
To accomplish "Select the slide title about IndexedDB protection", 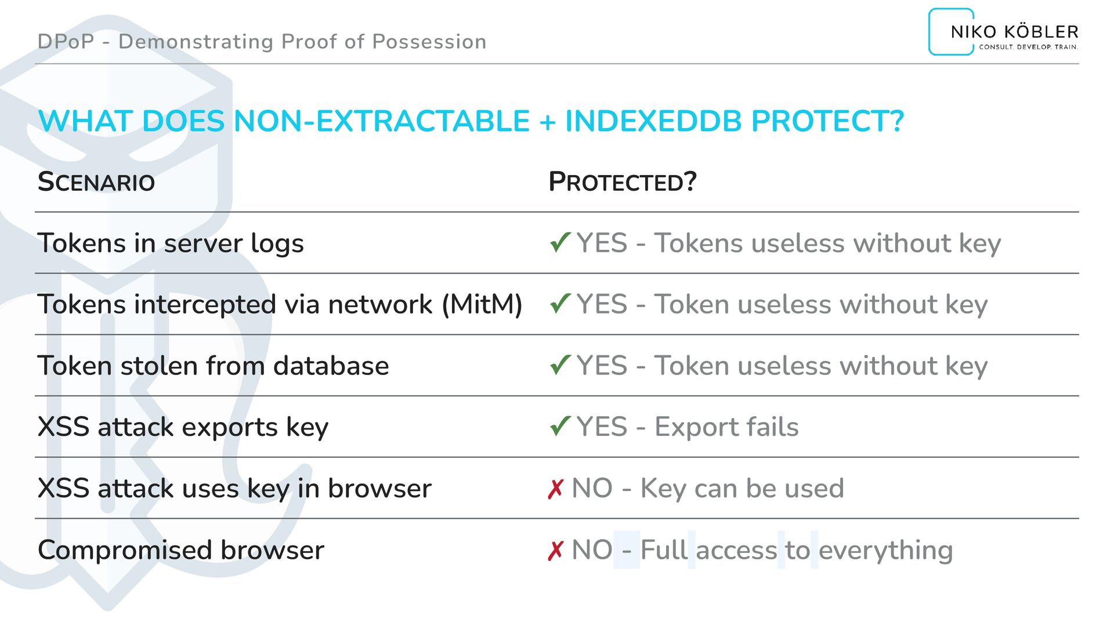I will [x=471, y=121].
